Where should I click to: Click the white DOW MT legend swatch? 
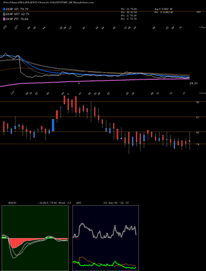tap(4, 14)
